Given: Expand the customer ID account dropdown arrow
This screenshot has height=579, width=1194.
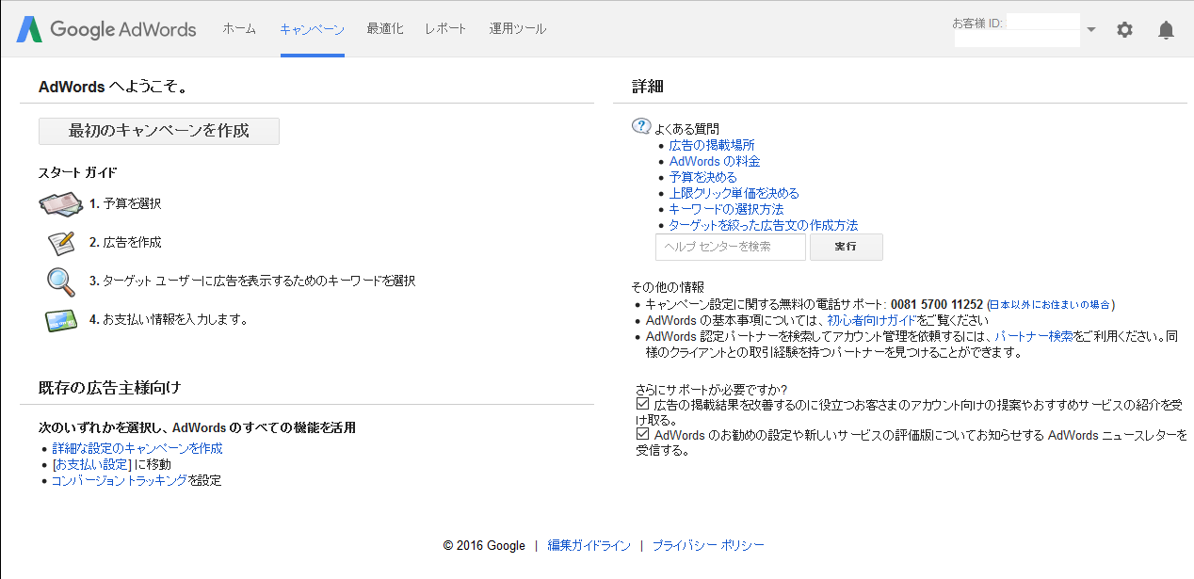Looking at the screenshot, I should 1090,29.
